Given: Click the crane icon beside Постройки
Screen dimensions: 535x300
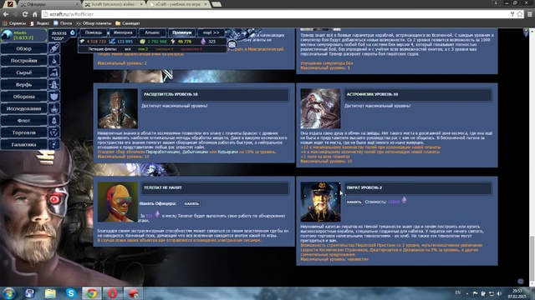Looking at the screenshot, I should (x=53, y=61).
